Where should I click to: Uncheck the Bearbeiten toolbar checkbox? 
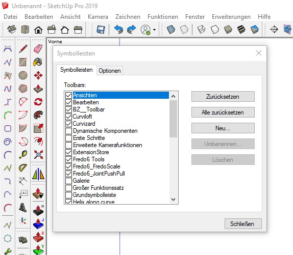68,102
